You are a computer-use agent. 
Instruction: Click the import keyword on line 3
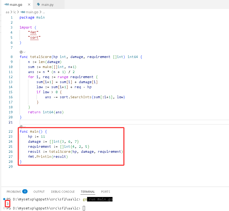[26, 28]
